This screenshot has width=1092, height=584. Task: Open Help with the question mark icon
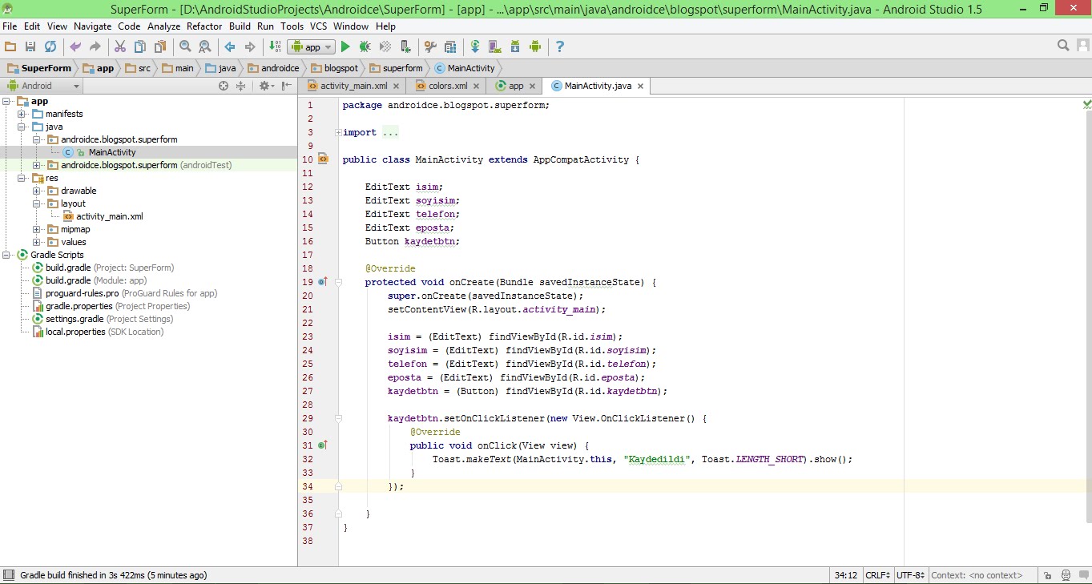coord(560,47)
